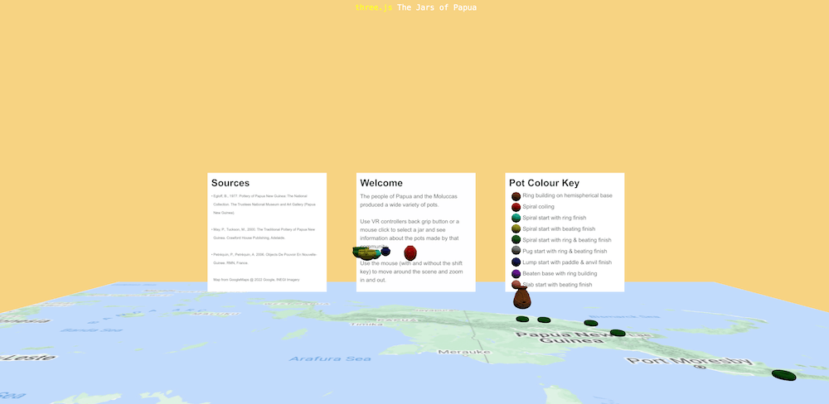Click the grey "Pug start" swatch

click(x=516, y=252)
